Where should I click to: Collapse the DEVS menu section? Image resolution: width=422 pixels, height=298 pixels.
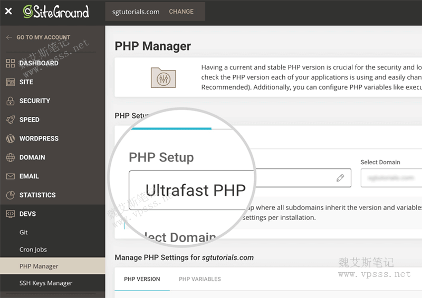27,214
